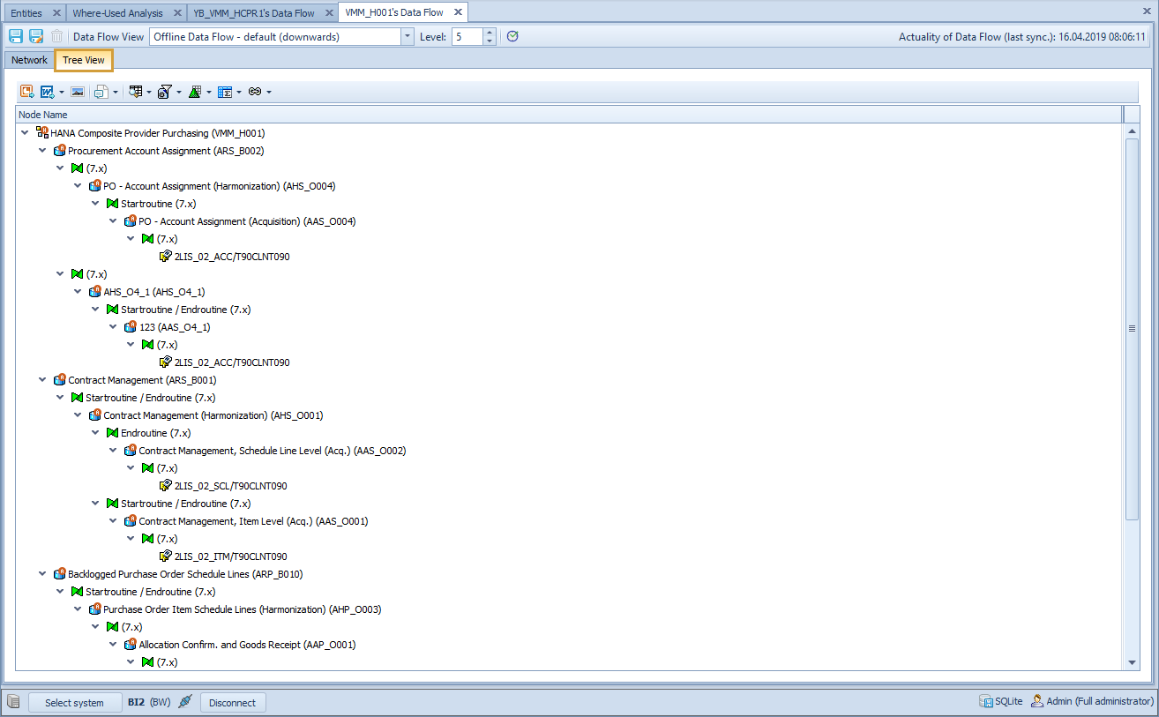This screenshot has width=1159, height=717.
Task: Select the 2LIS_02_SCL/T90CLNT090 tree item
Action: click(x=230, y=486)
